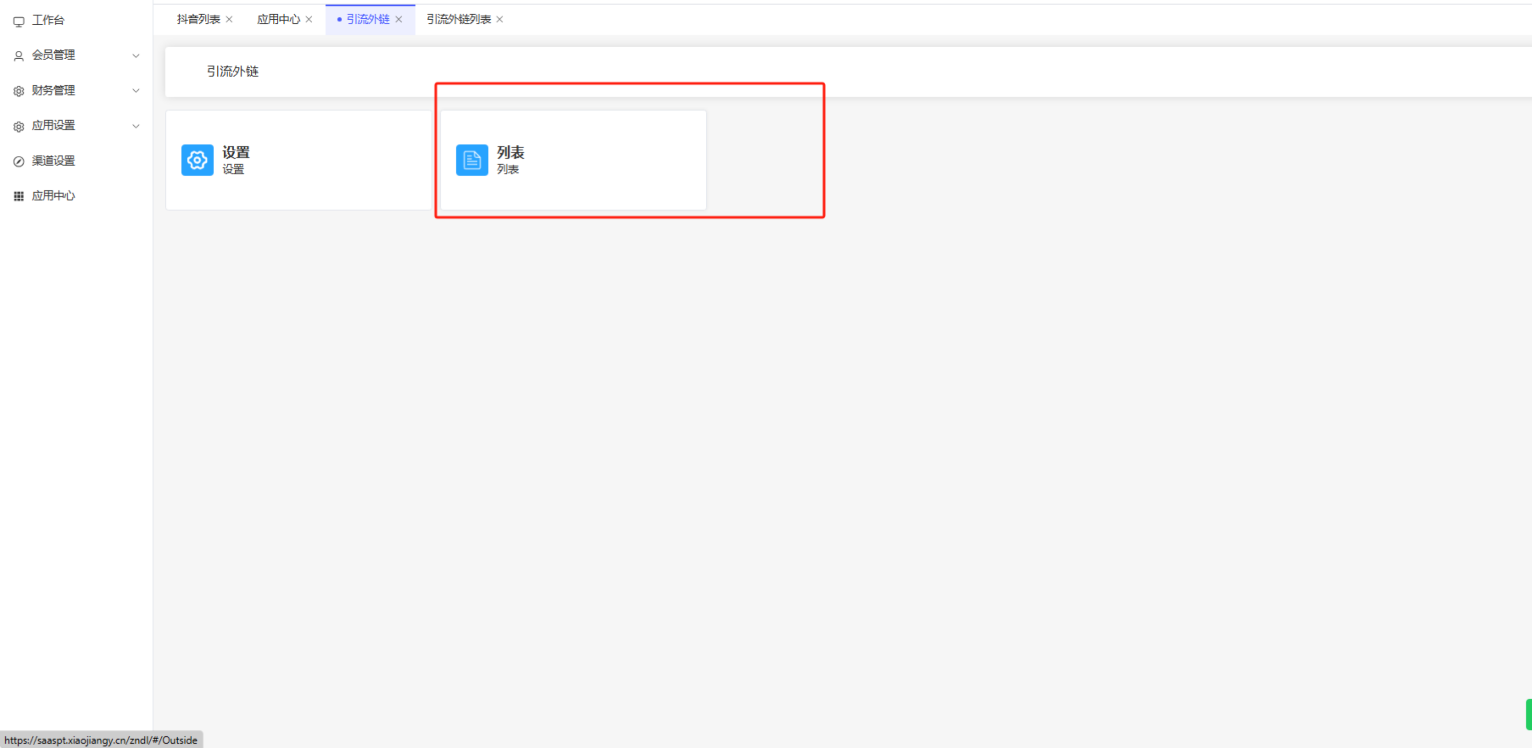Click the 工作台 monitor icon
The width and height of the screenshot is (1532, 748).
pyautogui.click(x=19, y=22)
